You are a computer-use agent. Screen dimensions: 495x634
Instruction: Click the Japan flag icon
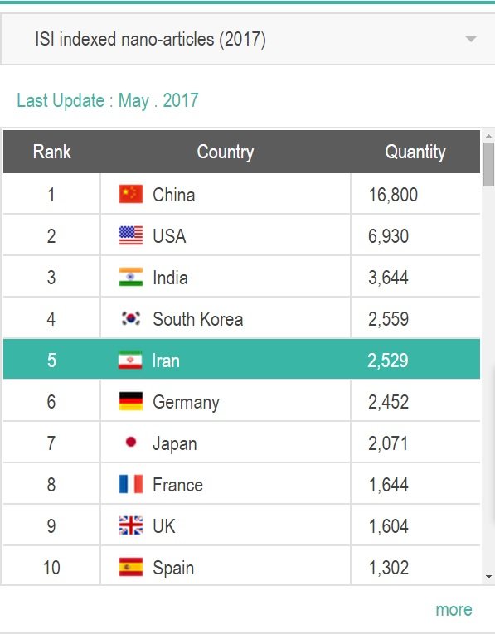(x=131, y=443)
